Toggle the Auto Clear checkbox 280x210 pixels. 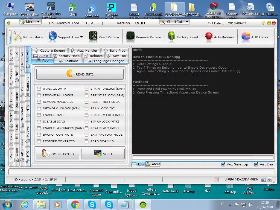(x=256, y=164)
